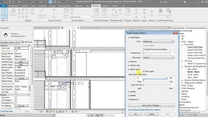Open the Elevation: North view selector dropdown
Viewport: 208px width, 117px height.
point(10,42)
